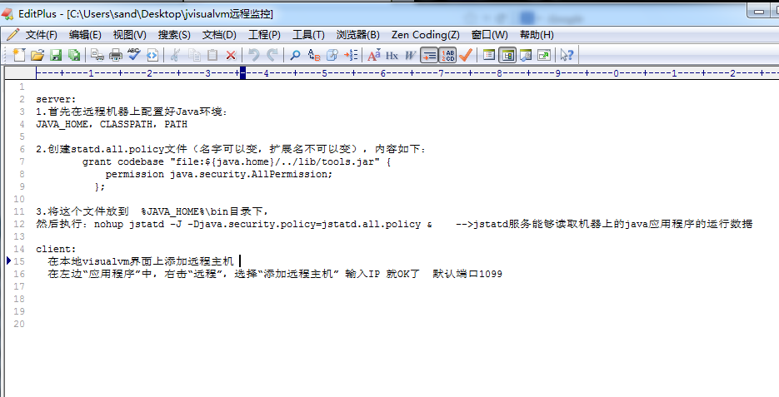Click line 15 bookmark marker

tap(9, 261)
